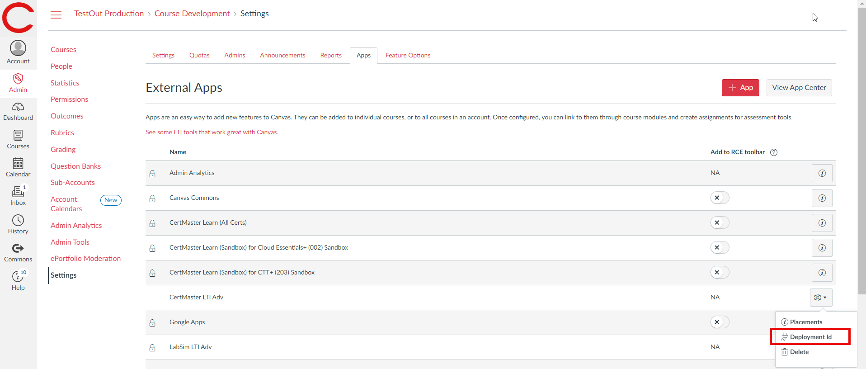Click the View App Center button

click(x=799, y=88)
